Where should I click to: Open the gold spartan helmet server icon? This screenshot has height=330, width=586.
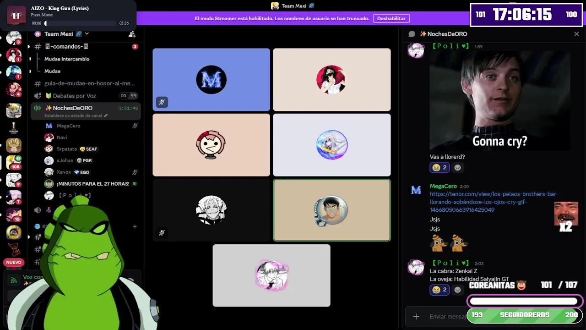click(14, 232)
